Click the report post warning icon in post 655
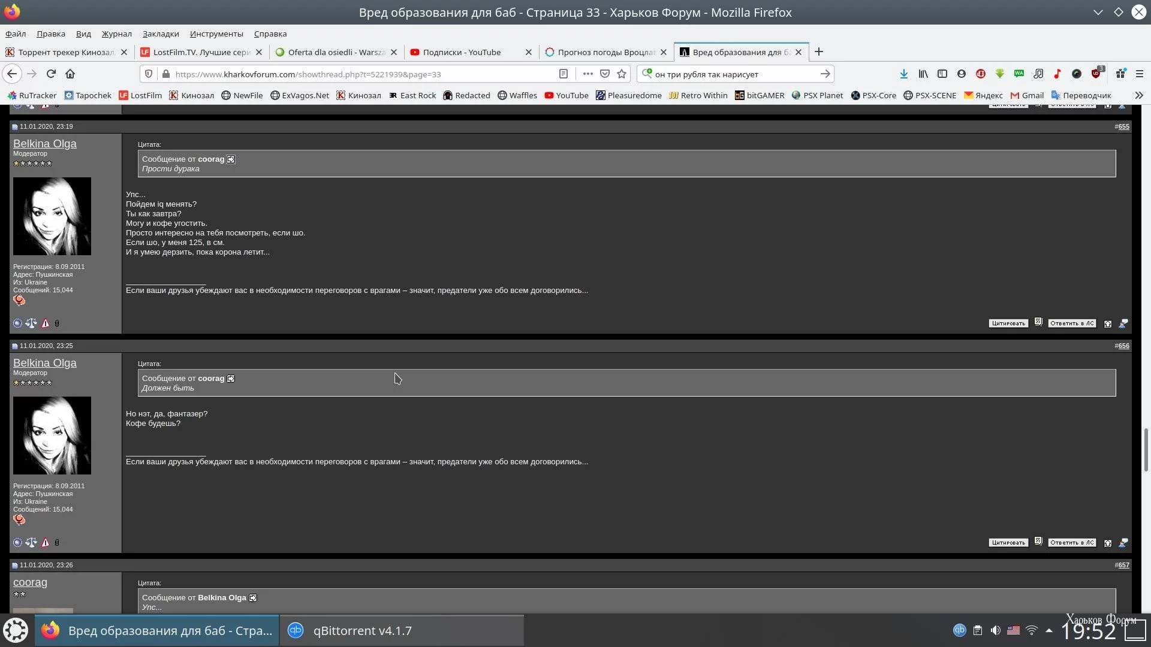This screenshot has width=1151, height=647. click(x=45, y=323)
